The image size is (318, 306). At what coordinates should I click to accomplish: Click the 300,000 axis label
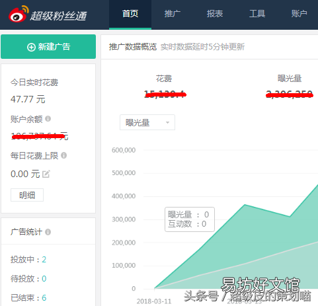(x=124, y=219)
